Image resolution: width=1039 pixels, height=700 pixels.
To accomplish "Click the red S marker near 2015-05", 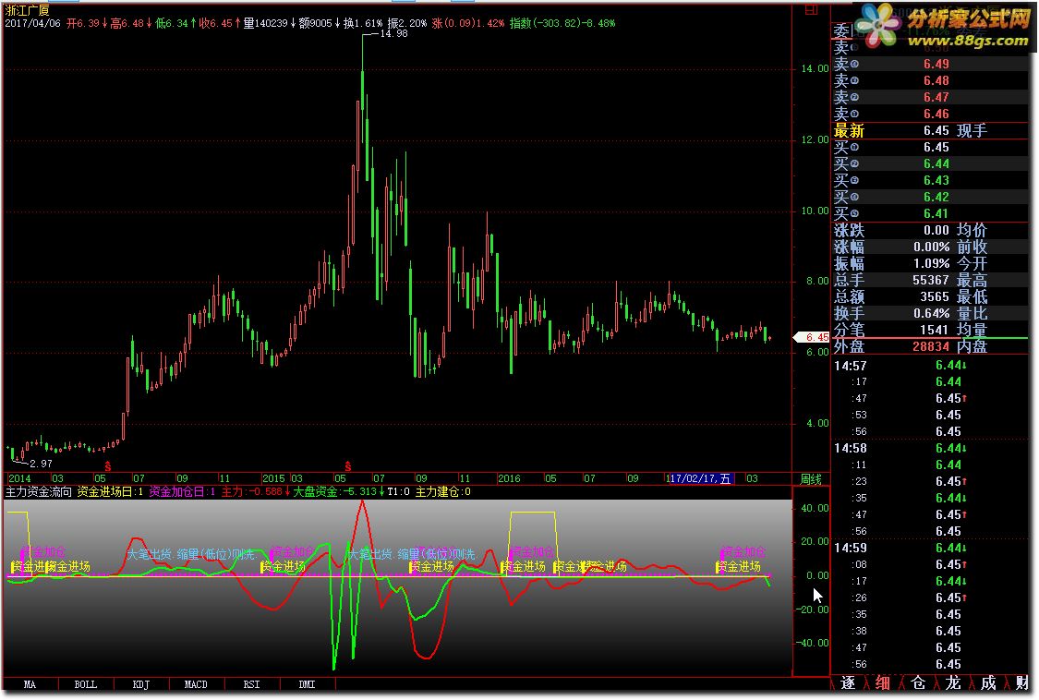I will coord(348,466).
